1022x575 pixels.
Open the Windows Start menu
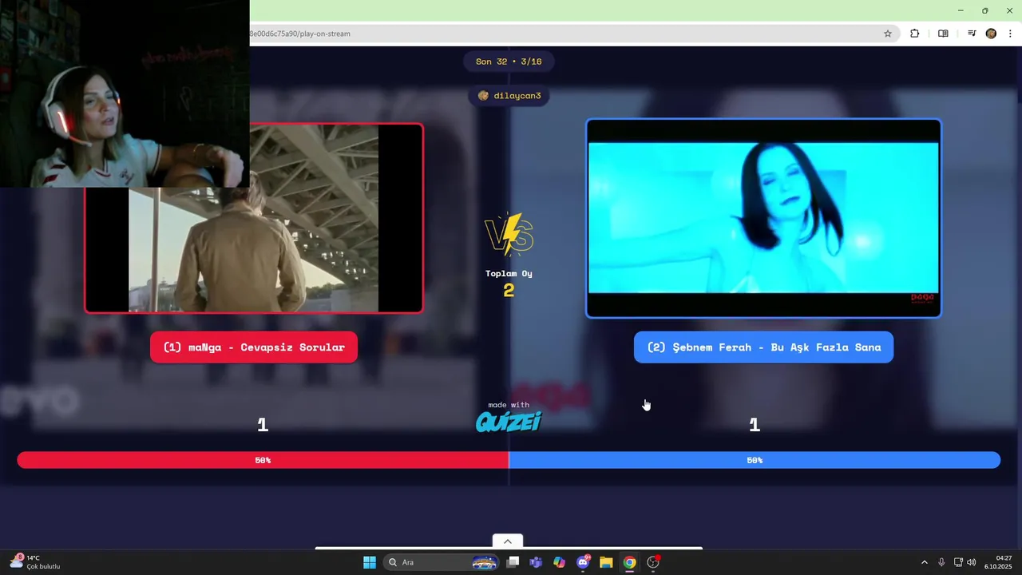(370, 562)
